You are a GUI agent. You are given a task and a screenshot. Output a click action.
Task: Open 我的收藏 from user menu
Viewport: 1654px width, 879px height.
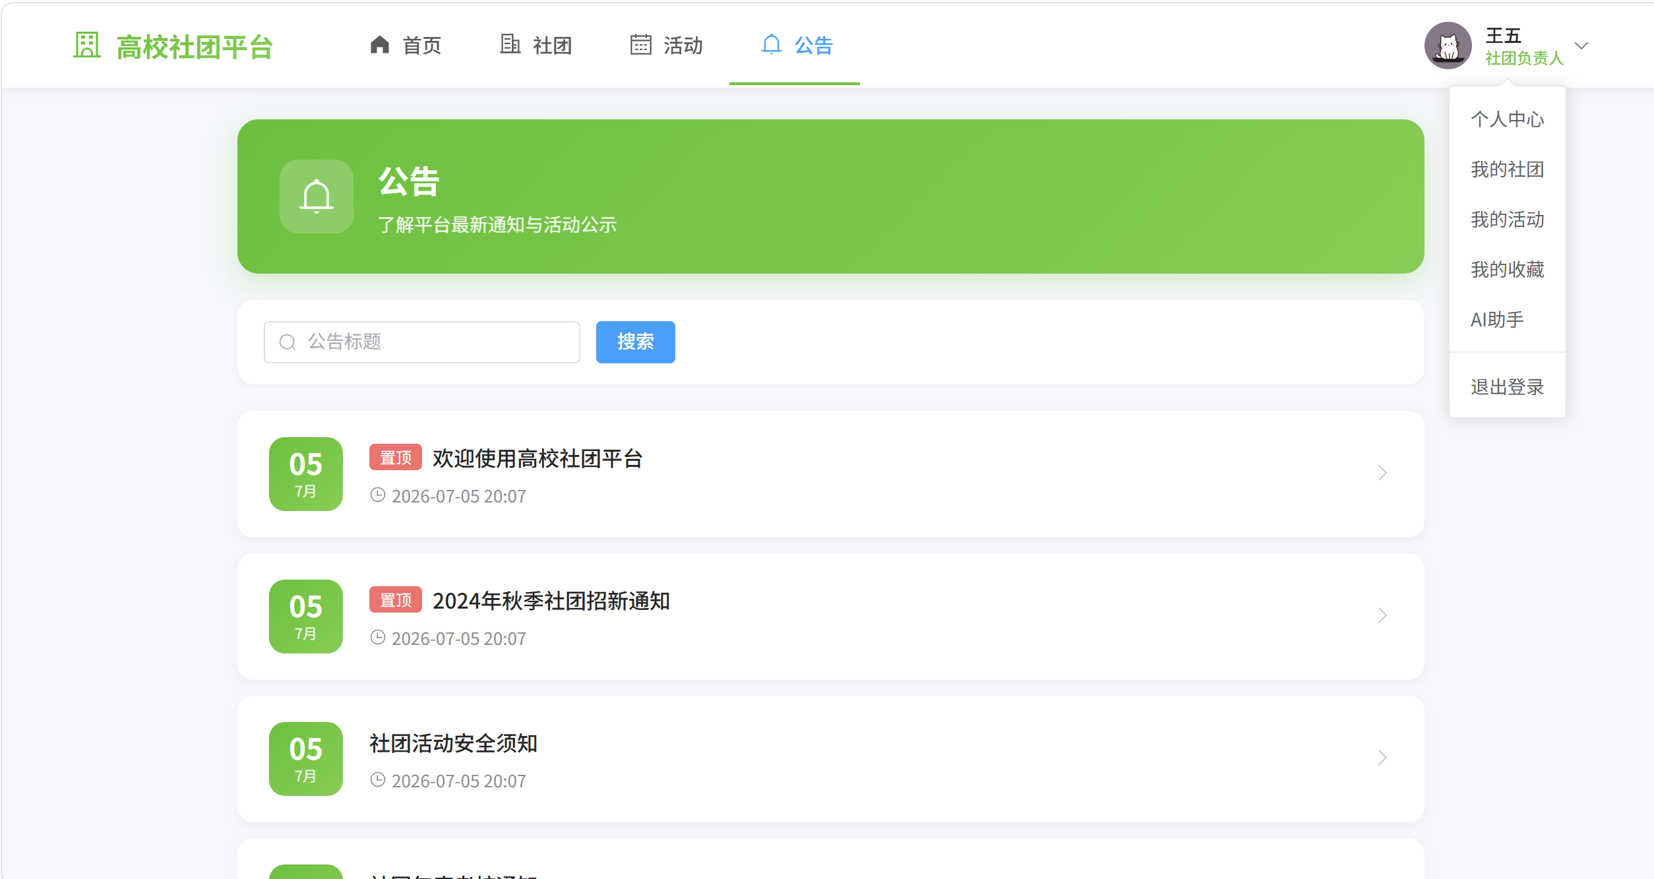tap(1508, 270)
